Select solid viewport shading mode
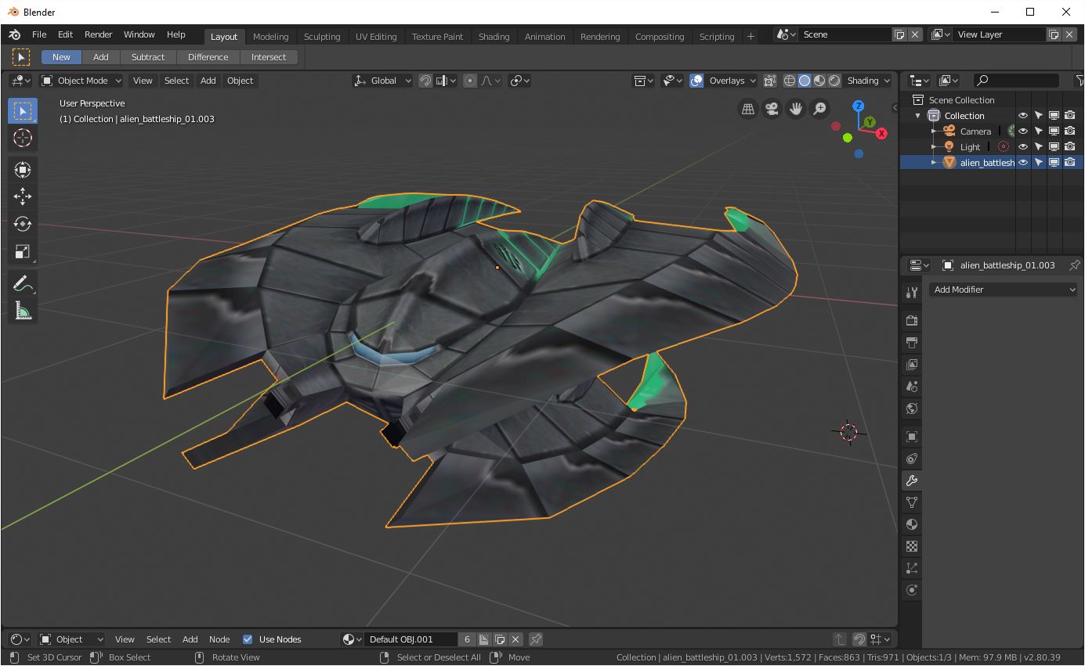The width and height of the screenshot is (1085, 666). (x=805, y=81)
